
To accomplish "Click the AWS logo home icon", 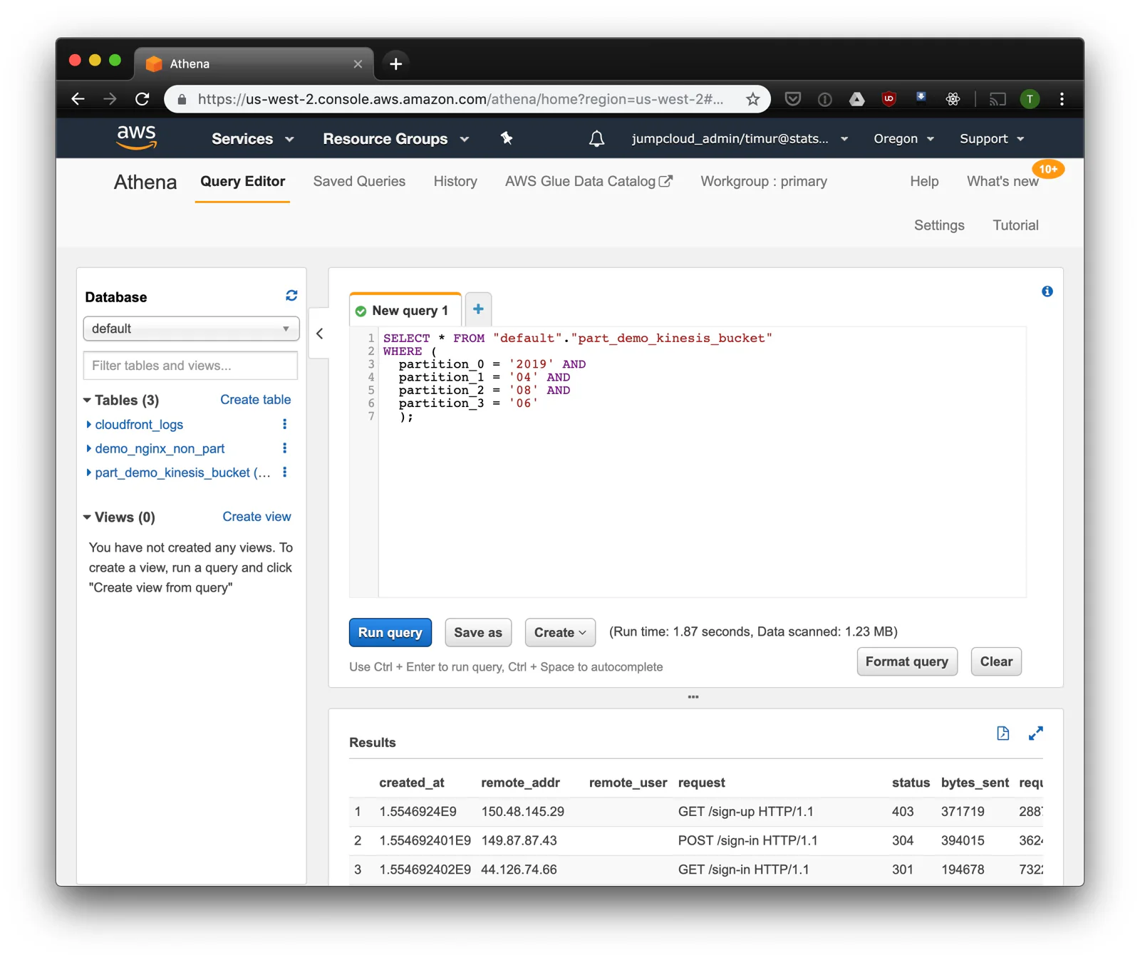I will [136, 138].
